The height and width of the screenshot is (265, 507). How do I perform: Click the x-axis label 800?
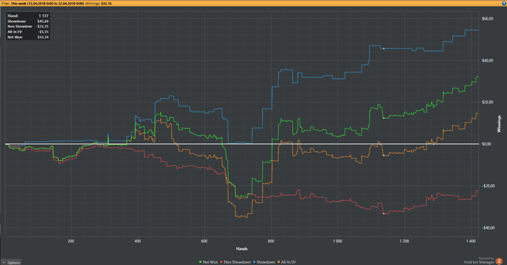pos(271,241)
